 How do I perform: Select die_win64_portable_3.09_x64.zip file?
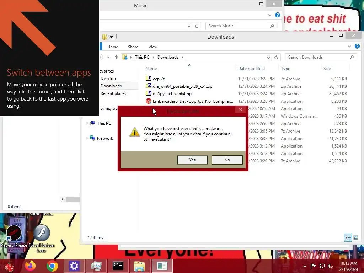[x=182, y=86]
